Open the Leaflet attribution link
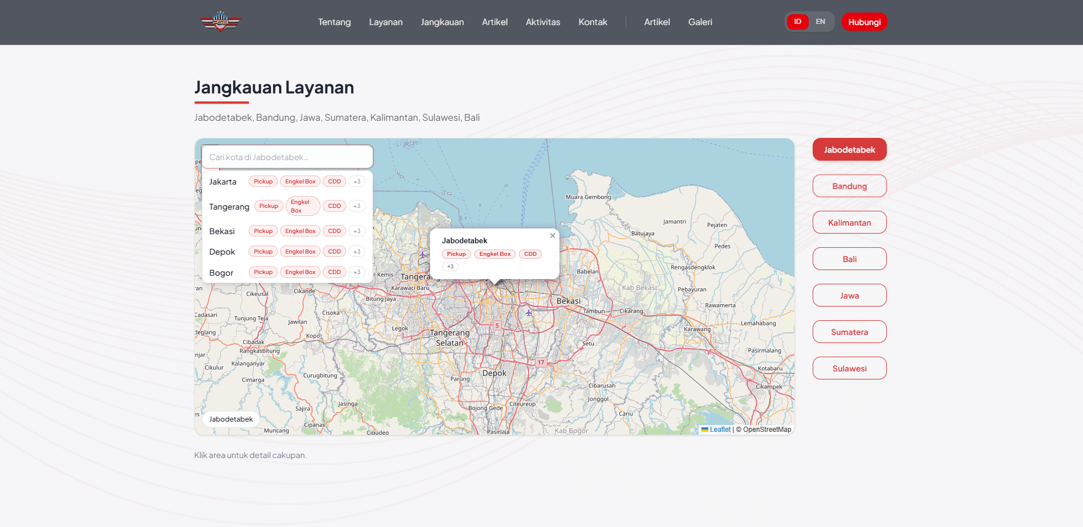Image resolution: width=1083 pixels, height=527 pixels. pos(720,430)
